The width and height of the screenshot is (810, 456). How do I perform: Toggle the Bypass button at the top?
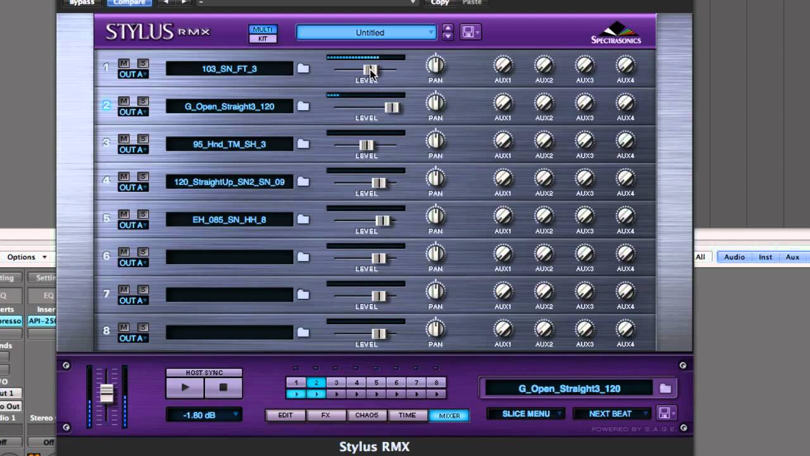coord(82,3)
